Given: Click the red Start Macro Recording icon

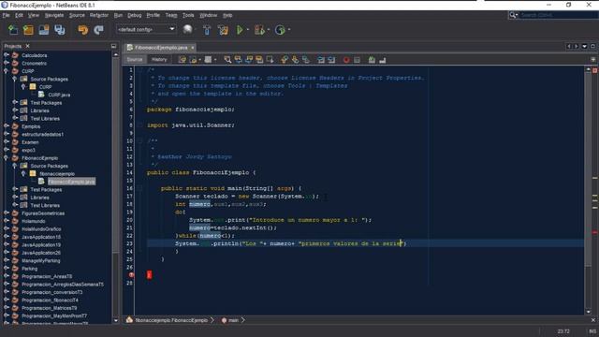Looking at the screenshot, I should (346, 60).
